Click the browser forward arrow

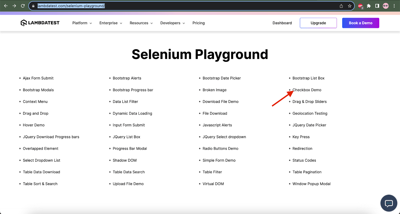(14, 6)
